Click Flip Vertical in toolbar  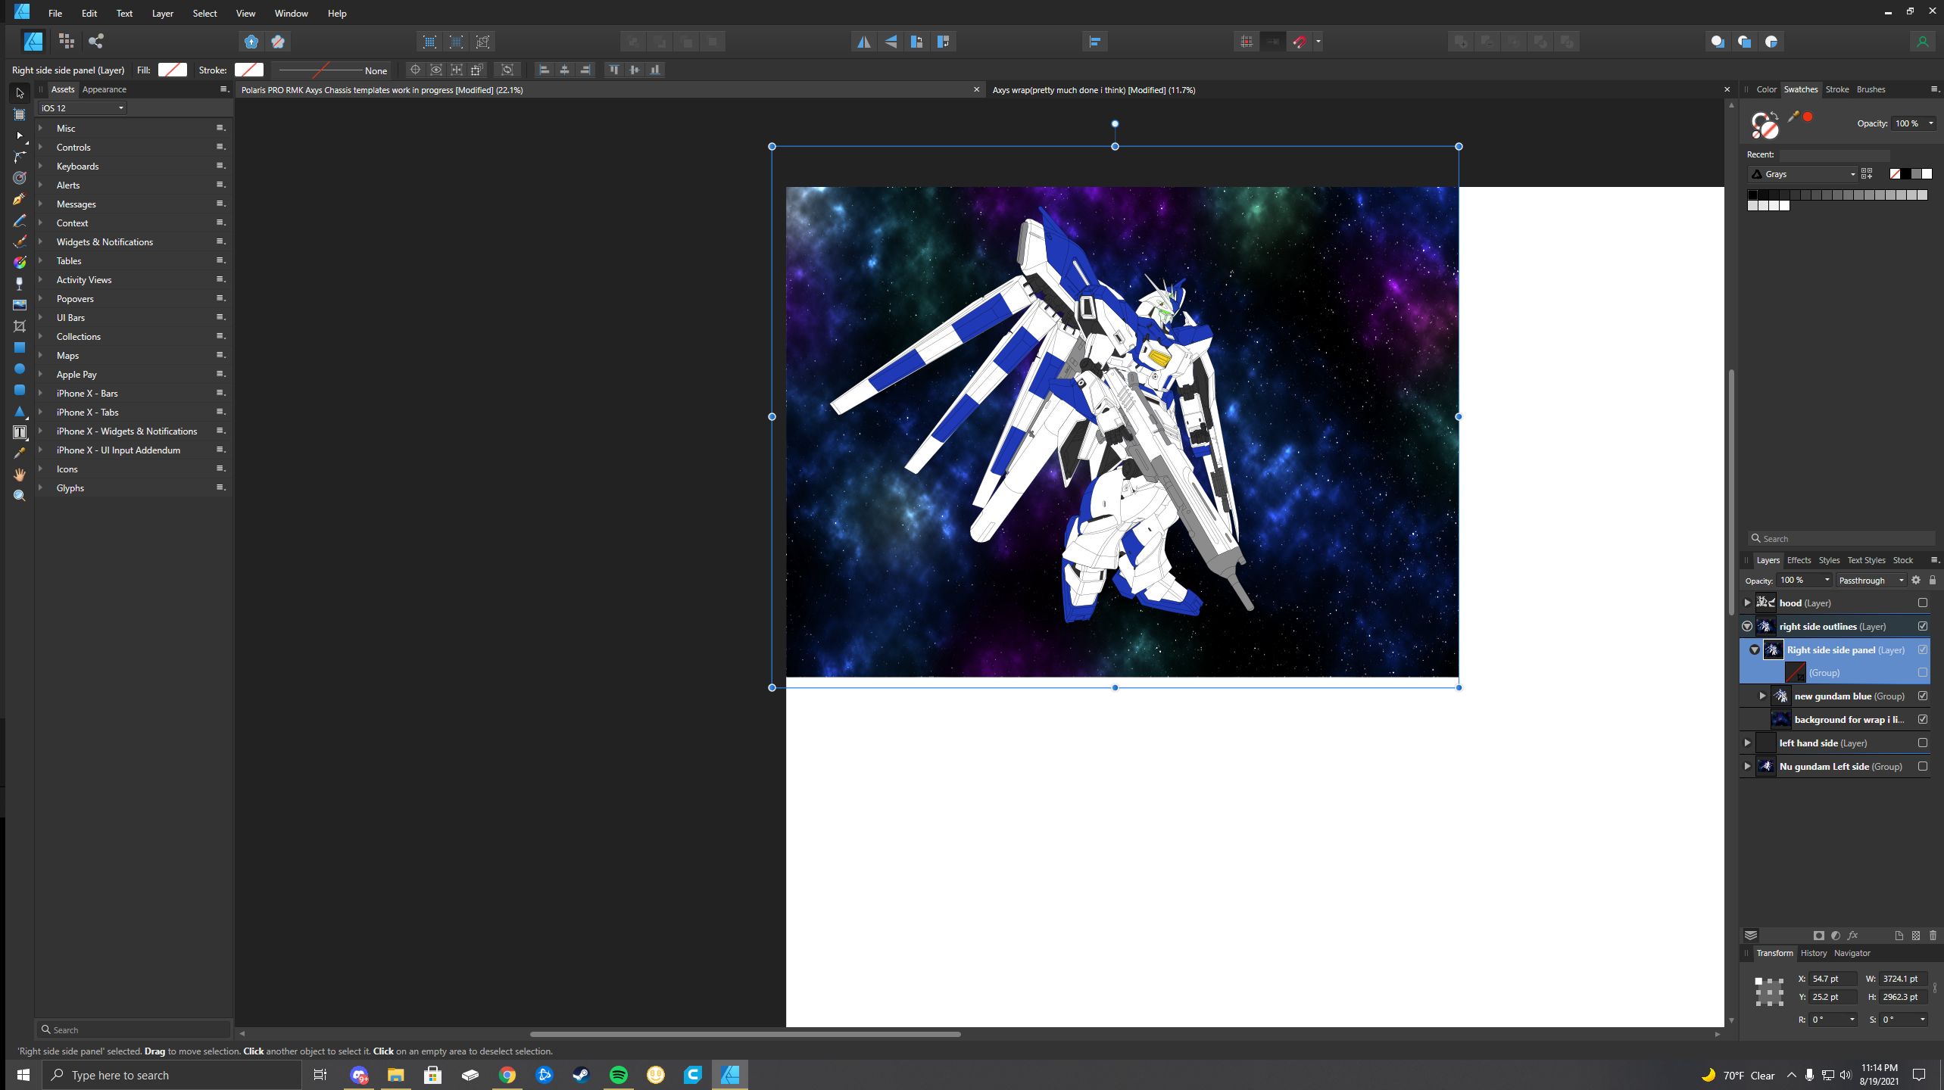[x=891, y=42]
